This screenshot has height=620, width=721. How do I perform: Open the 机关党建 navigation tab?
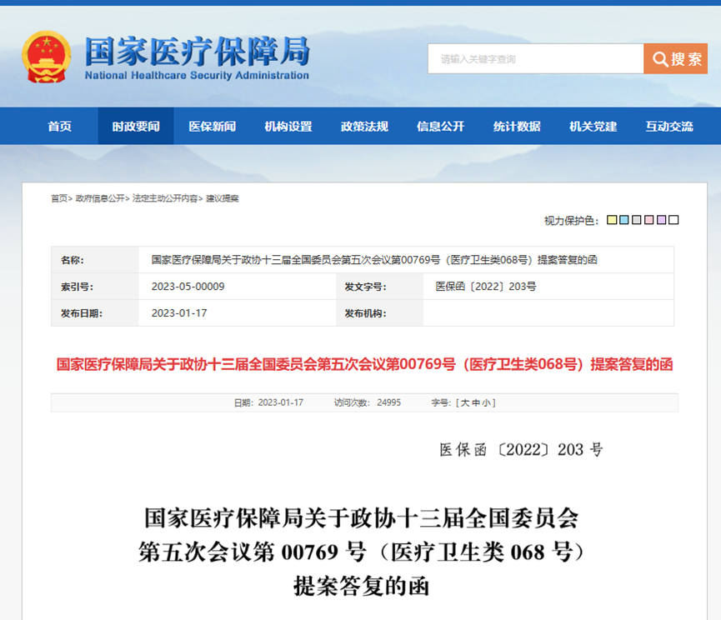point(593,127)
